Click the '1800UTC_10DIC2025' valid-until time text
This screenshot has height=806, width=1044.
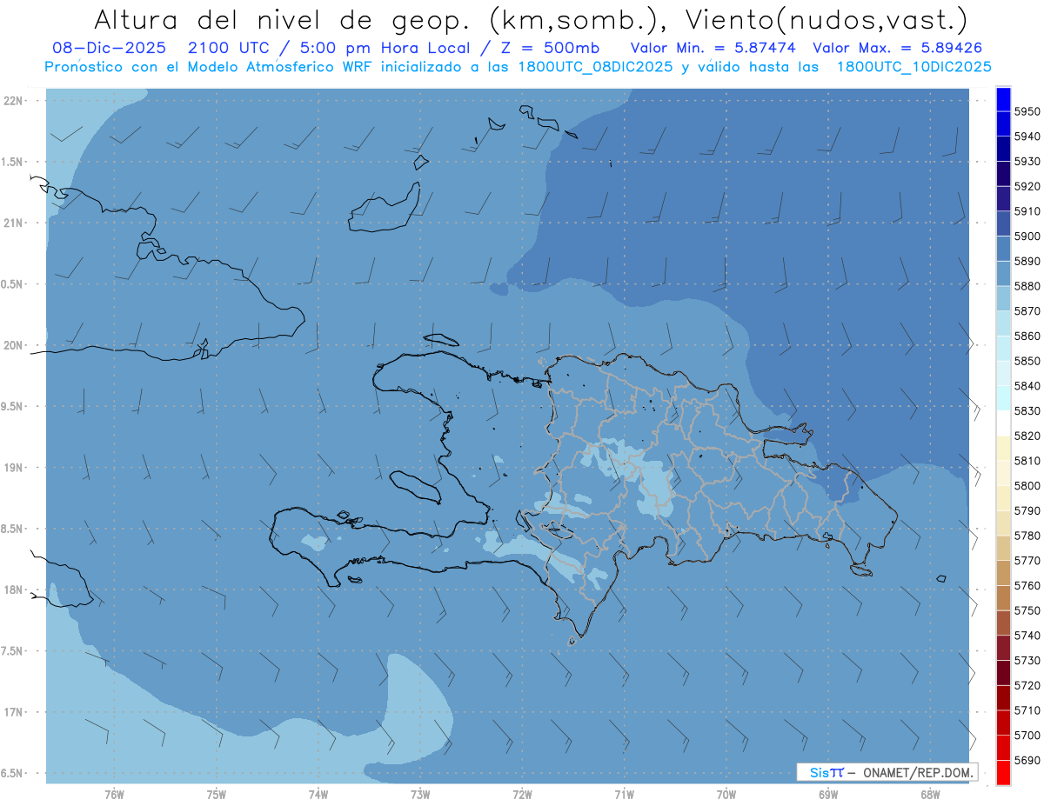click(913, 66)
